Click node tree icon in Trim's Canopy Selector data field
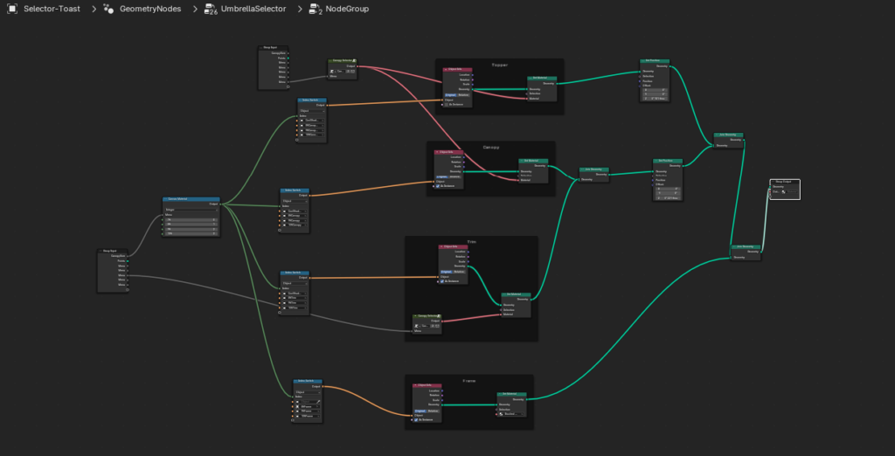Viewport: 895px width, 456px height. point(419,326)
